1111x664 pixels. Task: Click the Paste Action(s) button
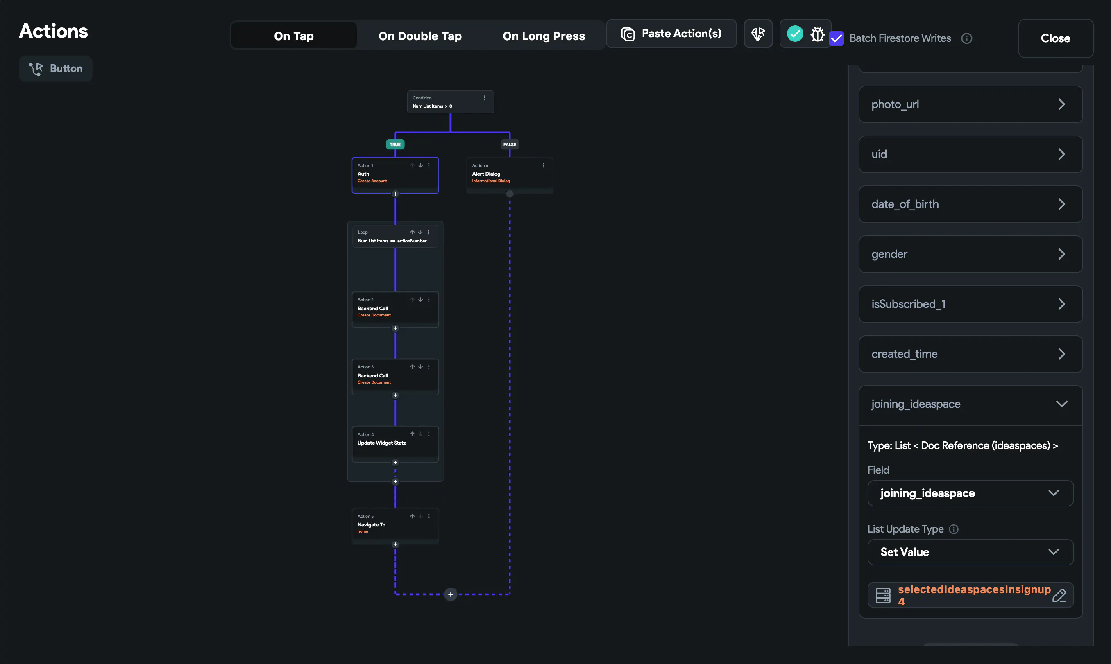[x=671, y=34]
